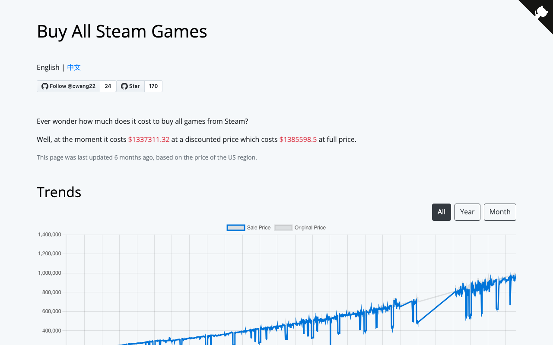553x345 pixels.
Task: Click the GitHub logo in Star button
Action: pyautogui.click(x=124, y=86)
